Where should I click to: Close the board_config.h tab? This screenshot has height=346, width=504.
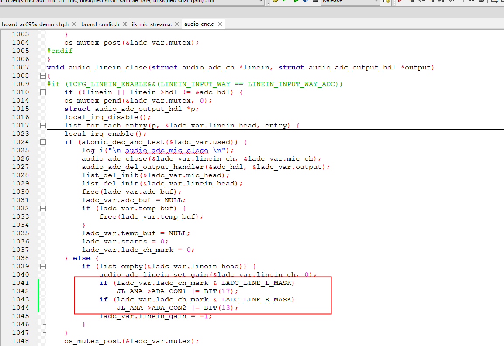(x=124, y=24)
